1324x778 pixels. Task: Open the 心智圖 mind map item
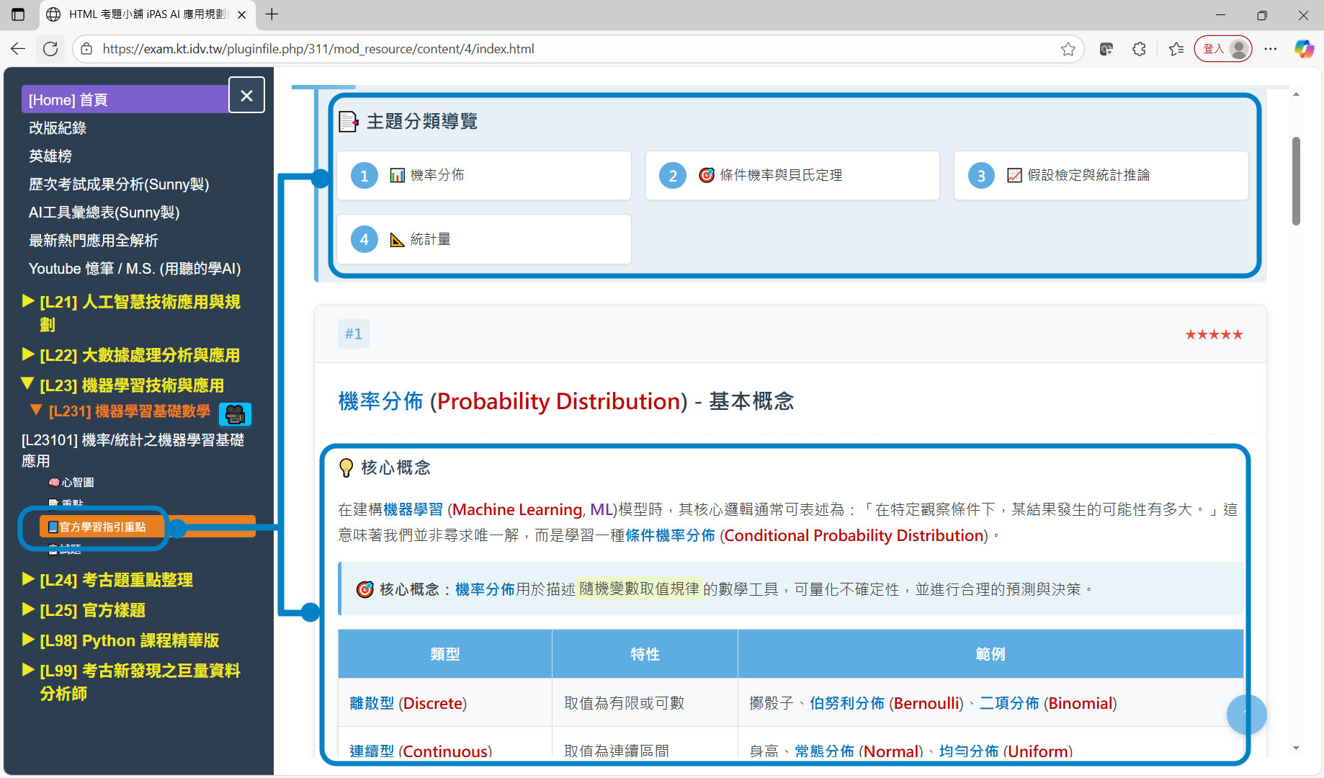pos(77,483)
